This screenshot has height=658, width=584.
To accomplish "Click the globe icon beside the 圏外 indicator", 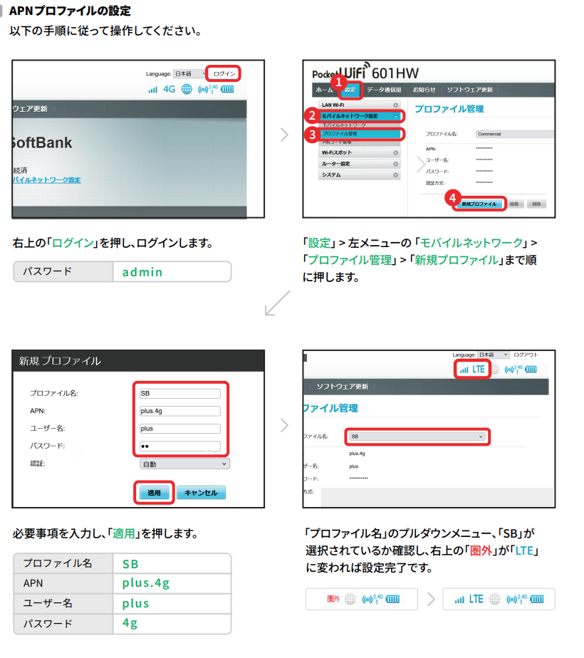I will point(350,599).
